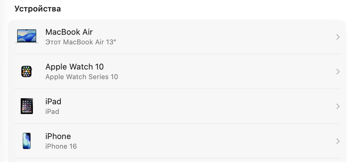355x162 pixels.
Task: Click the chevron in the iPhone row
Action: [338, 141]
